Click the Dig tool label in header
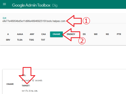This screenshot has height=94, width=126. pyautogui.click(x=55, y=6)
